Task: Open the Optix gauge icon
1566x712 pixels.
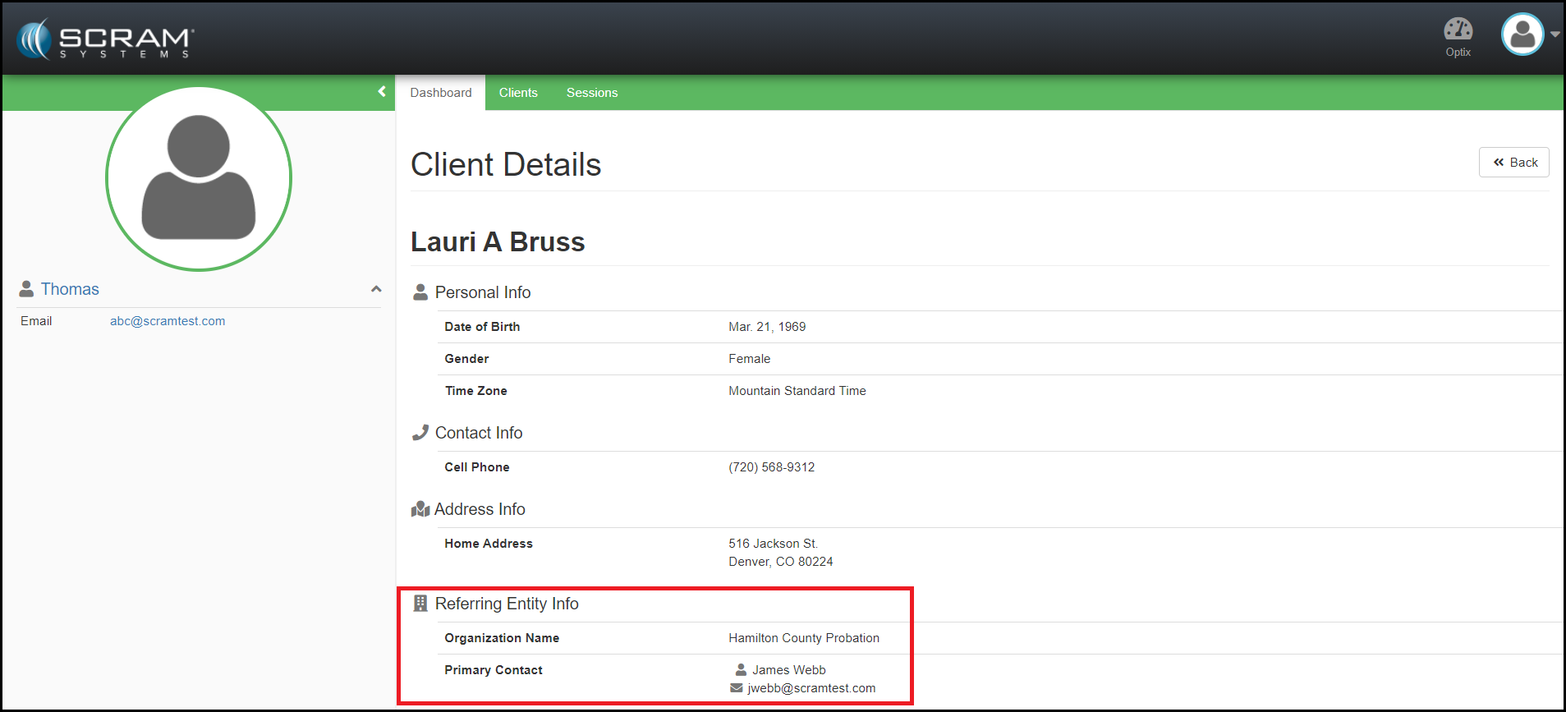Action: click(1458, 30)
